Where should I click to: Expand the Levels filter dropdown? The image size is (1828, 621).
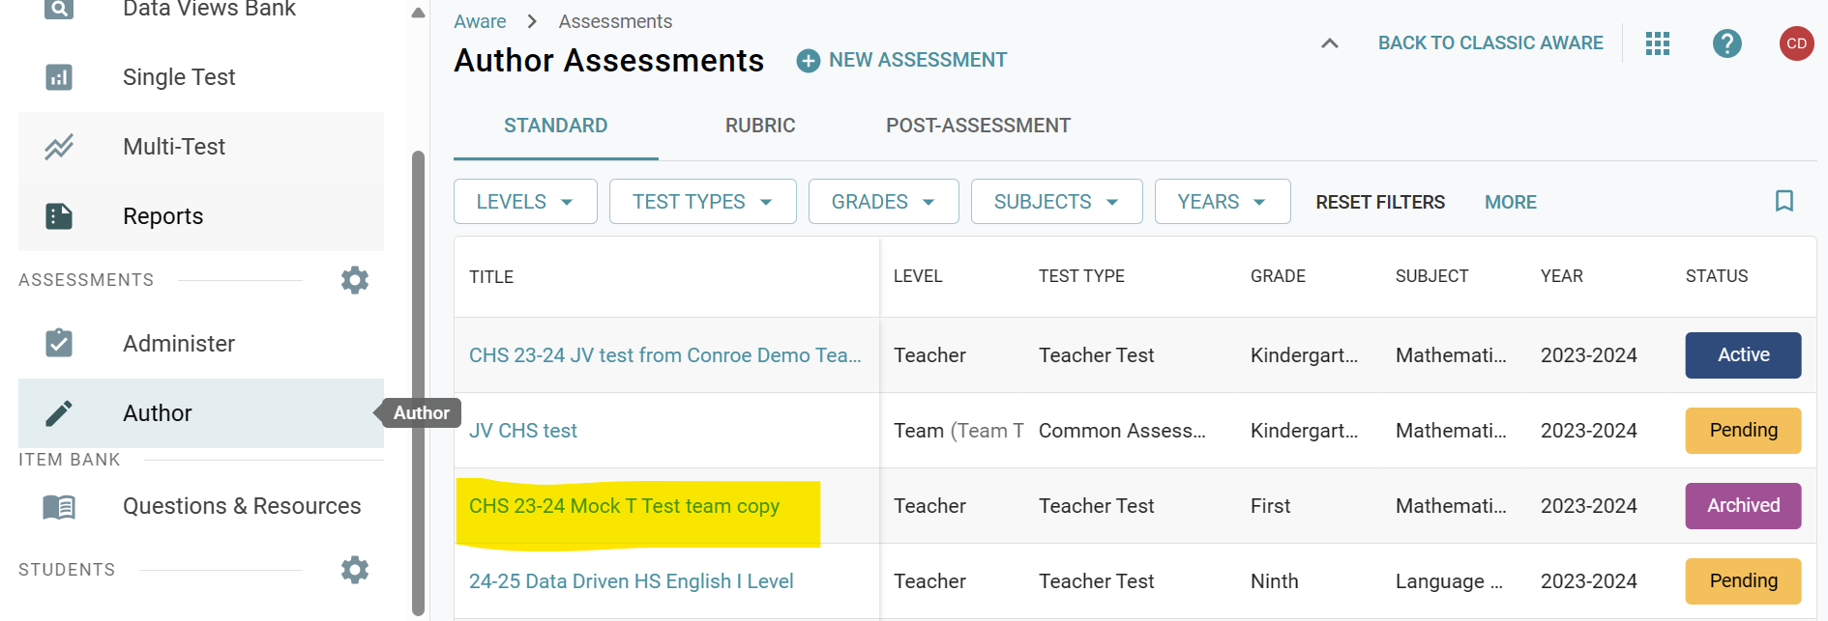point(525,202)
